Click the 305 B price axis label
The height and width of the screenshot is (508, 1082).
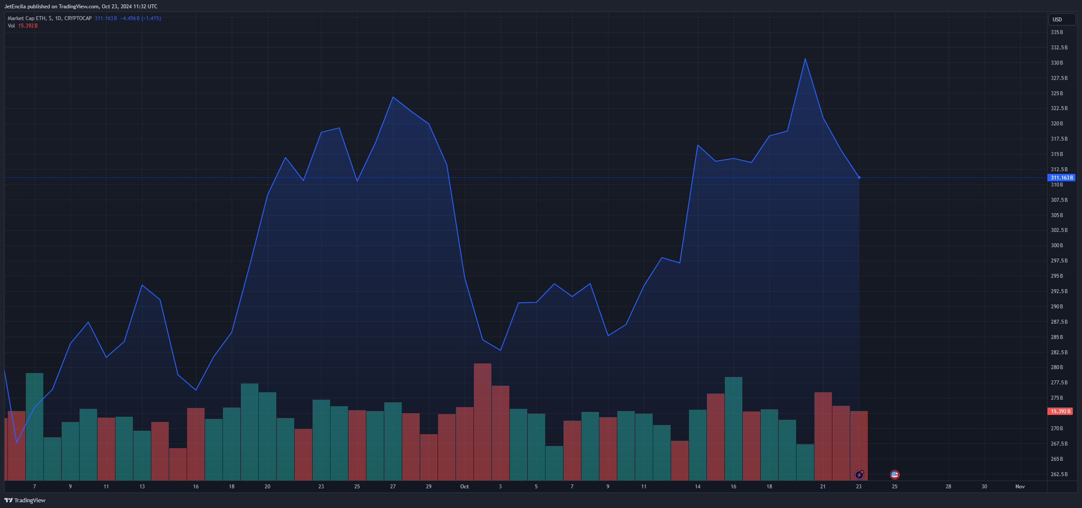point(1057,215)
